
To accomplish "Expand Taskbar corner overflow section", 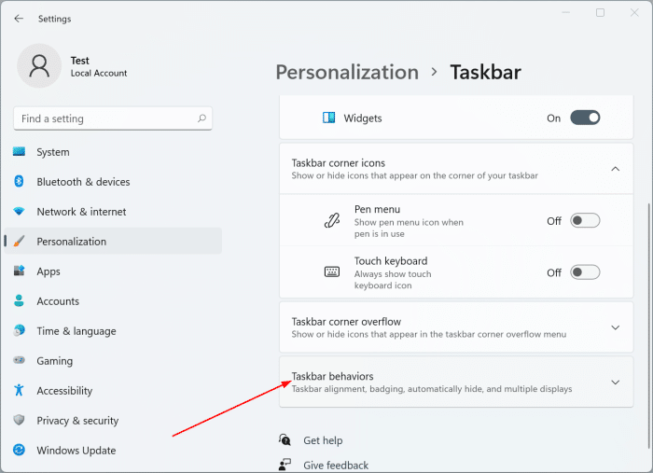I will [x=615, y=327].
